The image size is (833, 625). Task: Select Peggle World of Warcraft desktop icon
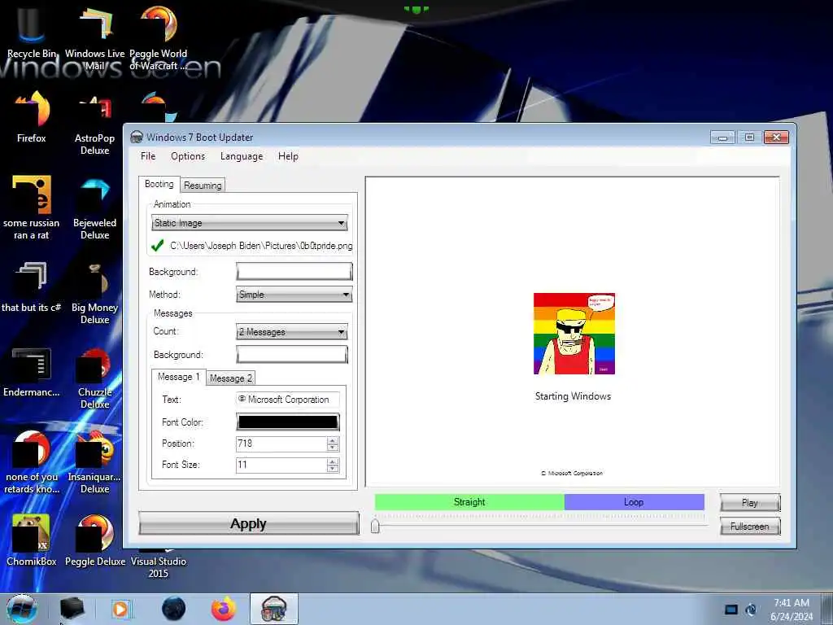[159, 36]
